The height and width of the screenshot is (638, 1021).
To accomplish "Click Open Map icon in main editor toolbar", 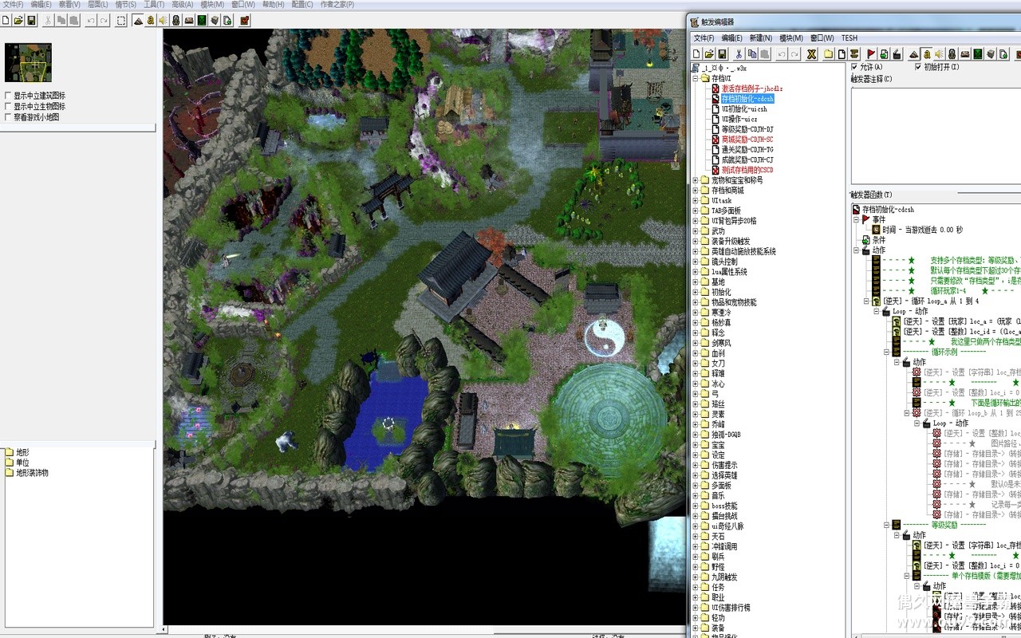I will pyautogui.click(x=18, y=20).
